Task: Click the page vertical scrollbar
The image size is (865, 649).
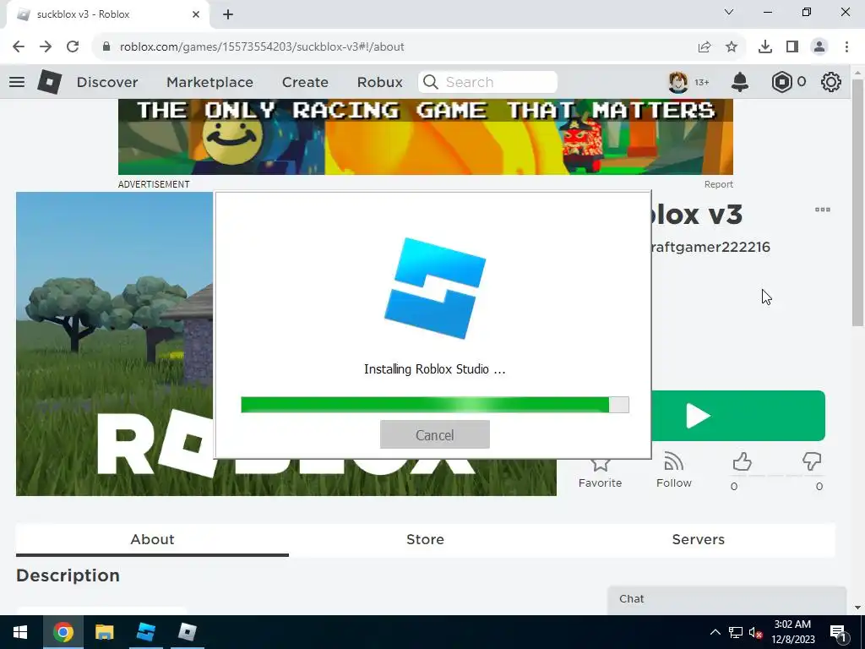Action: [857, 201]
